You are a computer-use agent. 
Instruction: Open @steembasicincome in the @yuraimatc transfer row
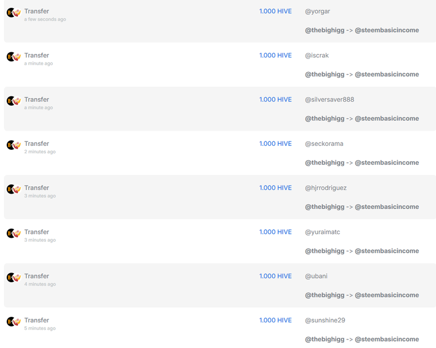tap(387, 251)
